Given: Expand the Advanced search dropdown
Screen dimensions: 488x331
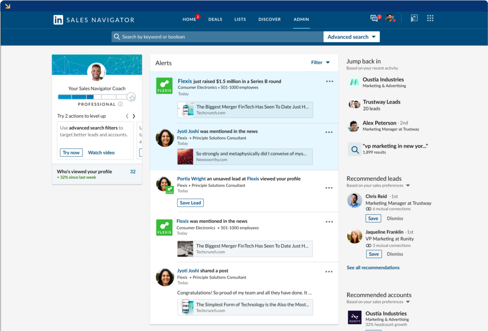Looking at the screenshot, I should [351, 36].
